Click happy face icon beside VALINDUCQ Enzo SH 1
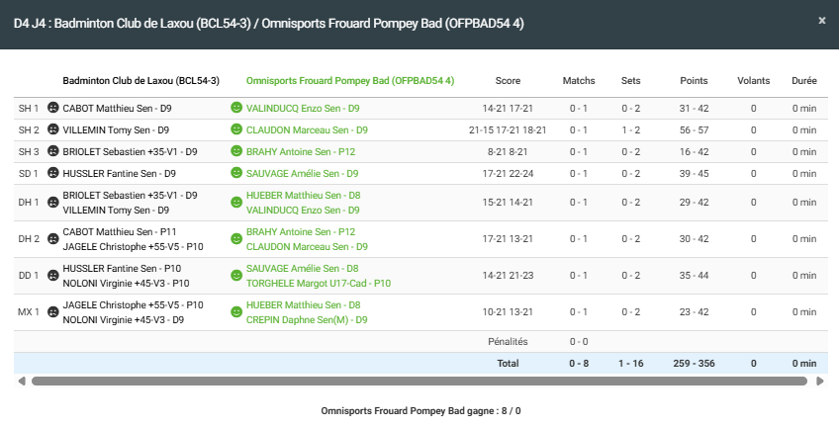 (236, 108)
